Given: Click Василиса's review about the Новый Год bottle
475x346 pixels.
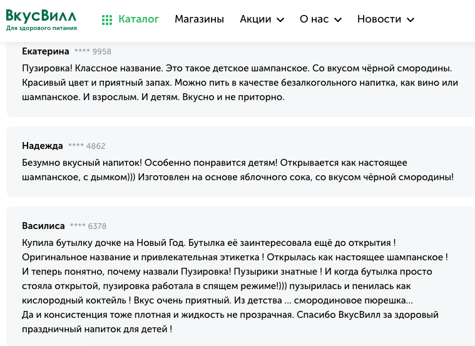Looking at the screenshot, I should (x=235, y=286).
